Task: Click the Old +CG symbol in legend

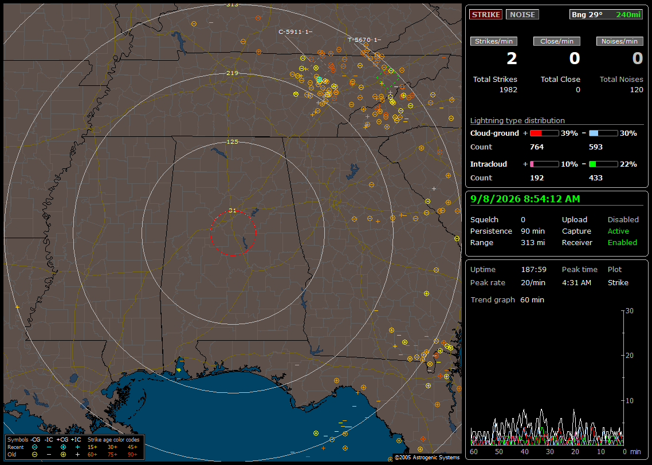Action: pos(63,455)
